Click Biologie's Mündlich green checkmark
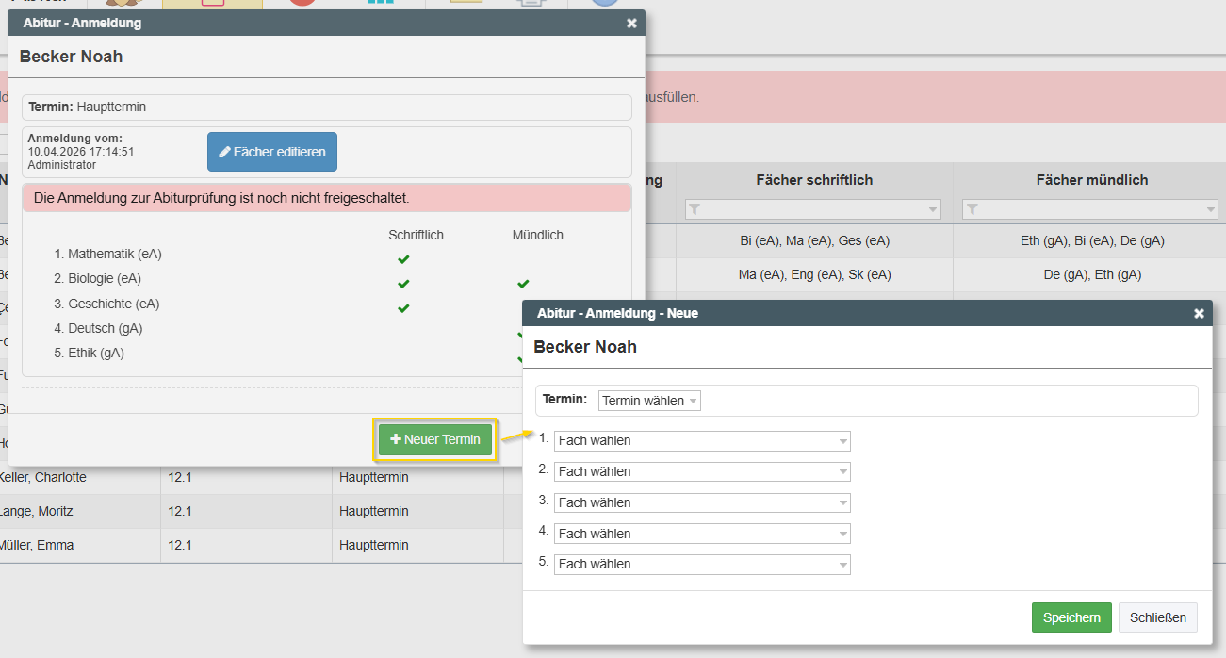 click(523, 284)
